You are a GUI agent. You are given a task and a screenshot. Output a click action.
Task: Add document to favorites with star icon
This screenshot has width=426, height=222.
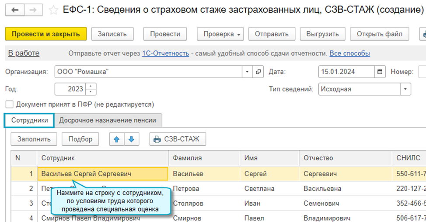click(x=53, y=10)
